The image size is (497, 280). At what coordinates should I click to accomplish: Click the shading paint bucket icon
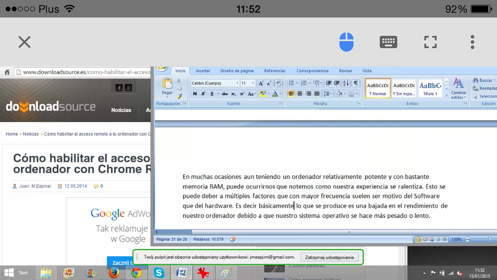pos(339,94)
